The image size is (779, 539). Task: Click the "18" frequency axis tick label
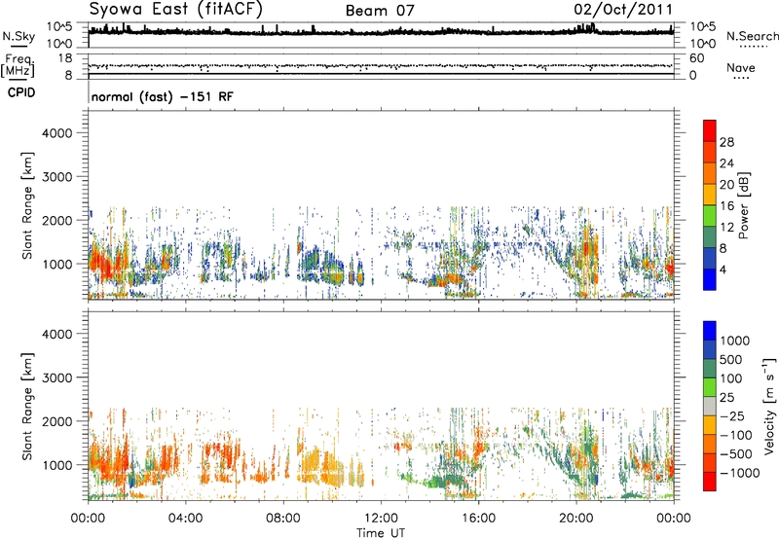tap(65, 58)
